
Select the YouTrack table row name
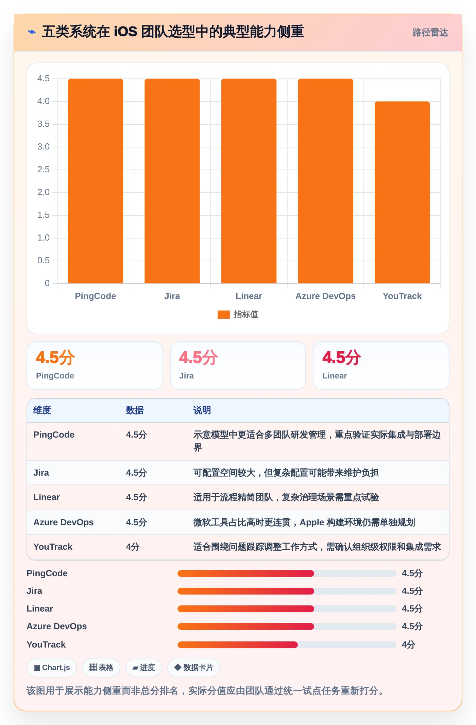[53, 547]
